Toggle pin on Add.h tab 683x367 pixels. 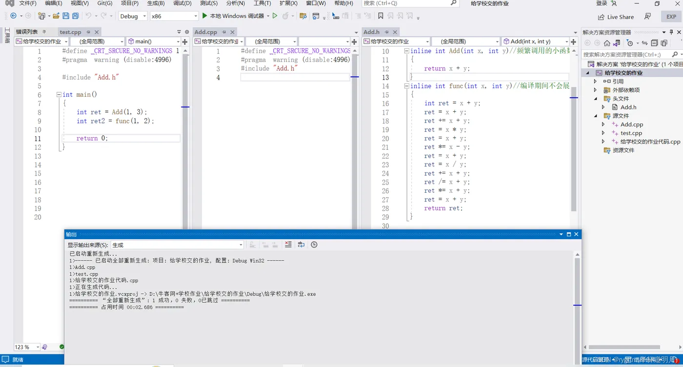pyautogui.click(x=386, y=32)
